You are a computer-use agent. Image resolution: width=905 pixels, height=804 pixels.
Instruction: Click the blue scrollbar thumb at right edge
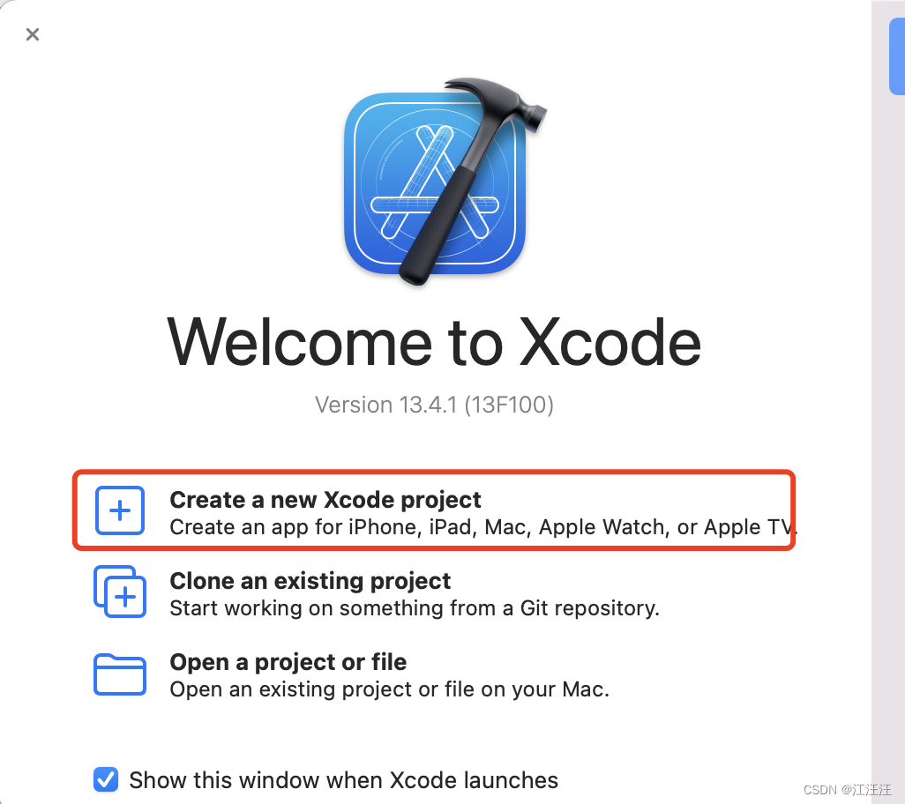click(897, 56)
